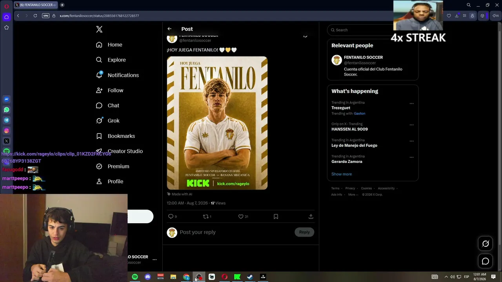Click the Accessibility footer link
Image resolution: width=502 pixels, height=282 pixels.
click(386, 188)
